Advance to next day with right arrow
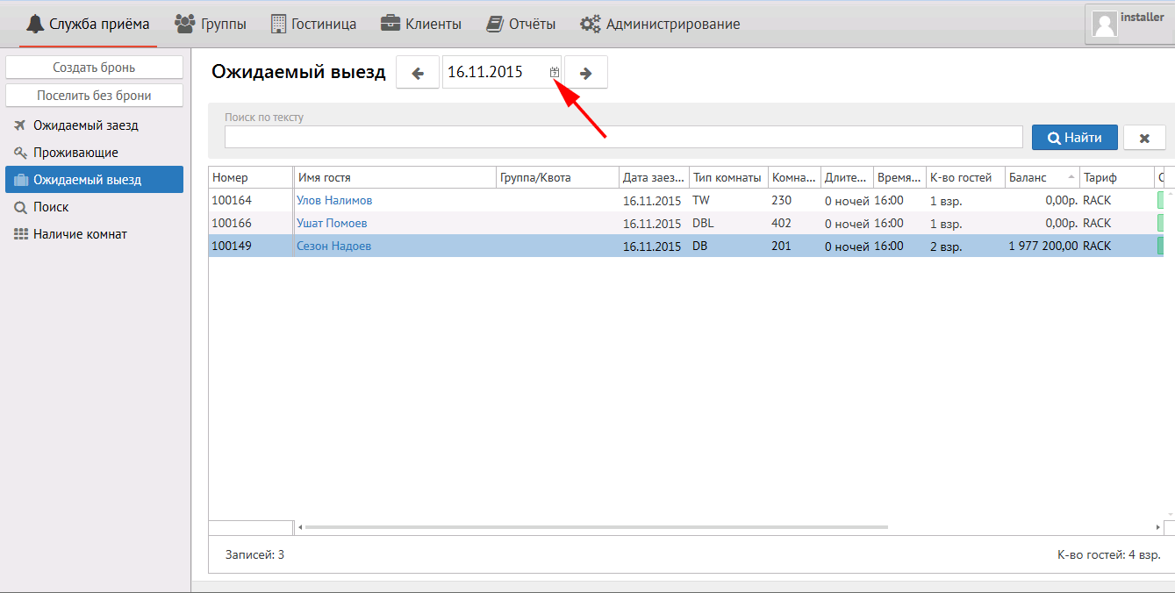This screenshot has height=593, width=1175. pyautogui.click(x=586, y=73)
